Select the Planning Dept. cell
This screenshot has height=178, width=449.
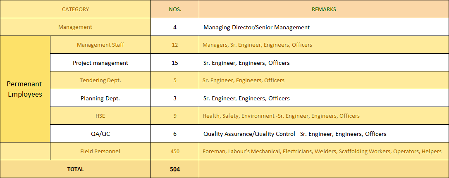point(100,98)
